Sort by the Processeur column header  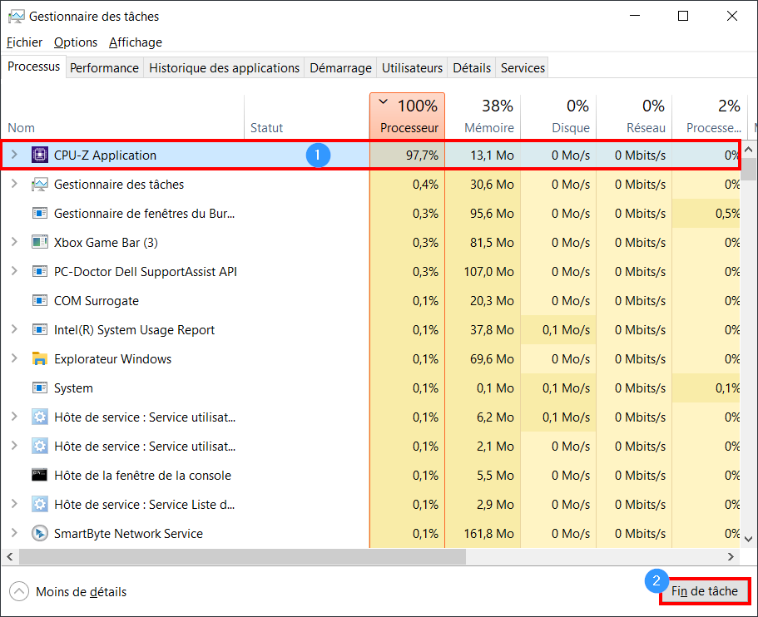coord(407,116)
